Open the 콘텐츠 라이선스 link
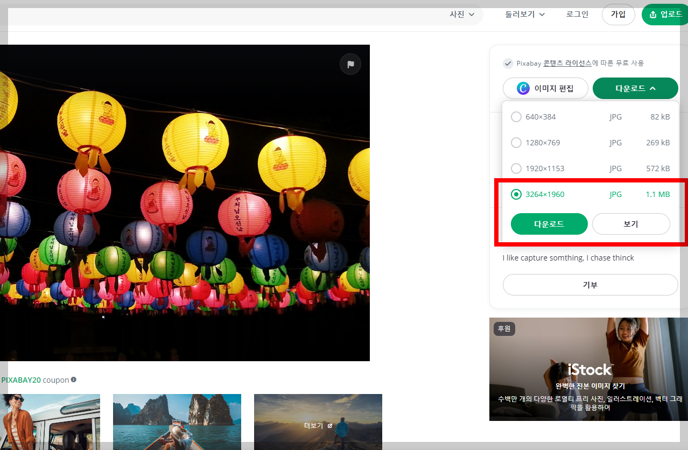The width and height of the screenshot is (688, 450). click(x=567, y=63)
